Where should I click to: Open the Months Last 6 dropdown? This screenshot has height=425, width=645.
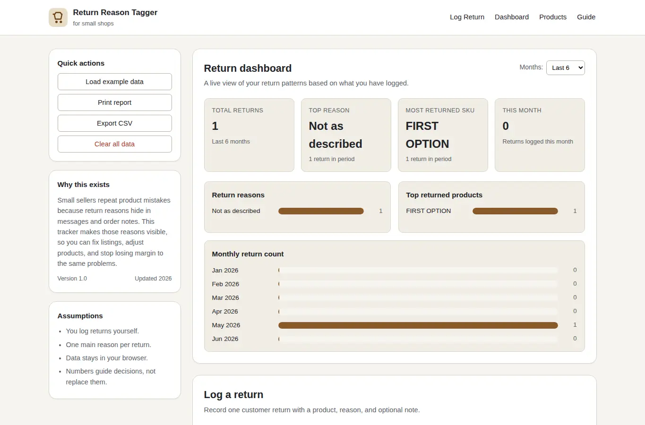566,68
